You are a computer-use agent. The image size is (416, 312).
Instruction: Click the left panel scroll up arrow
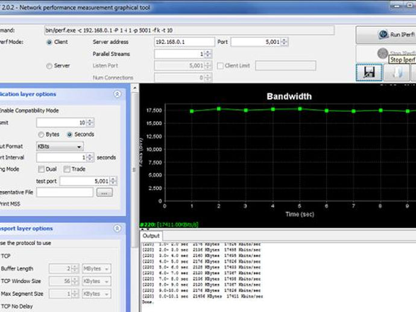tap(135, 88)
